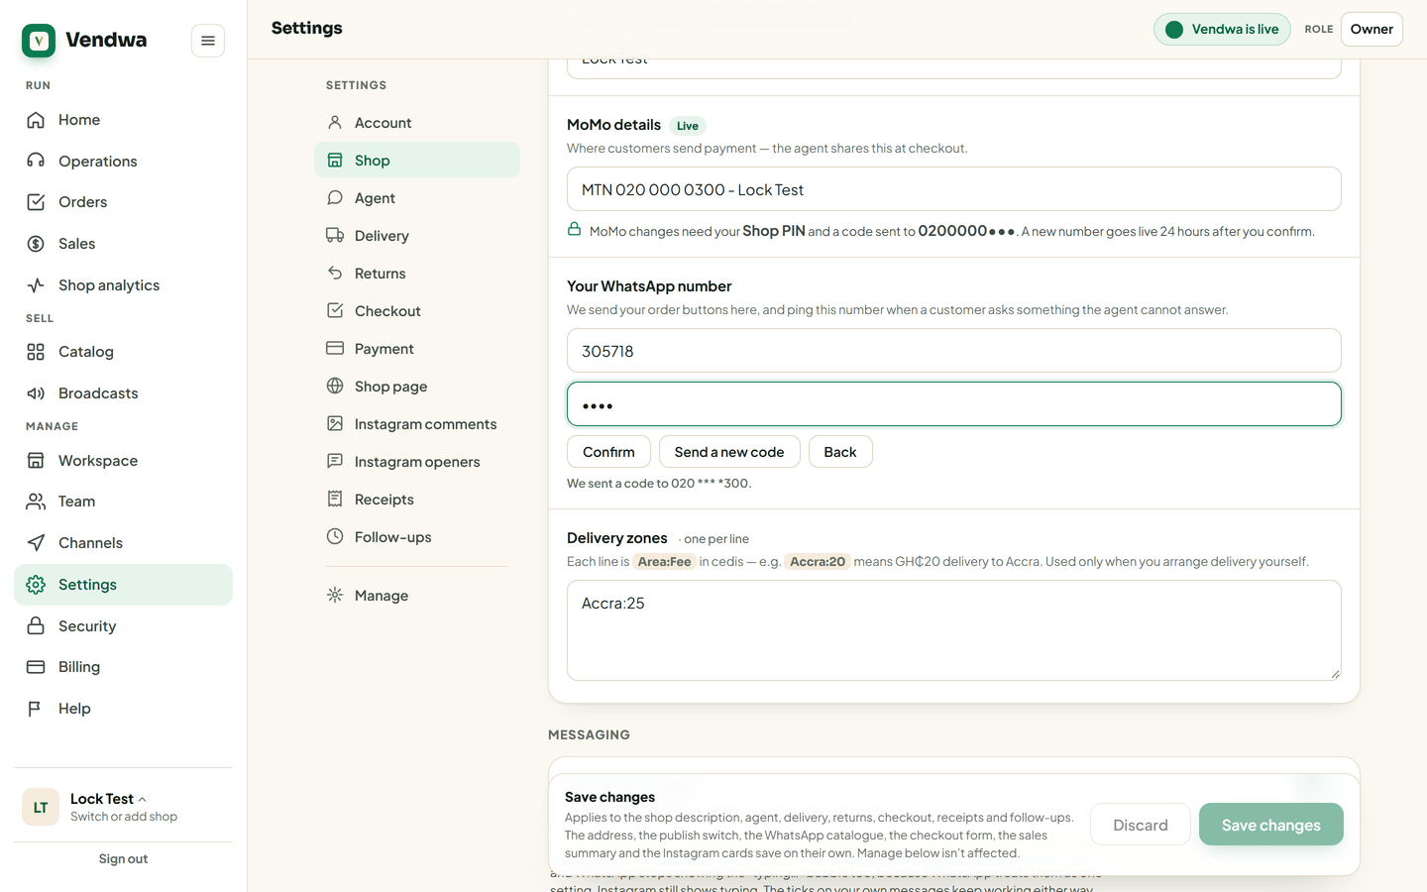Open Home via its house icon
Screen dimensions: 1427x892
point(36,120)
